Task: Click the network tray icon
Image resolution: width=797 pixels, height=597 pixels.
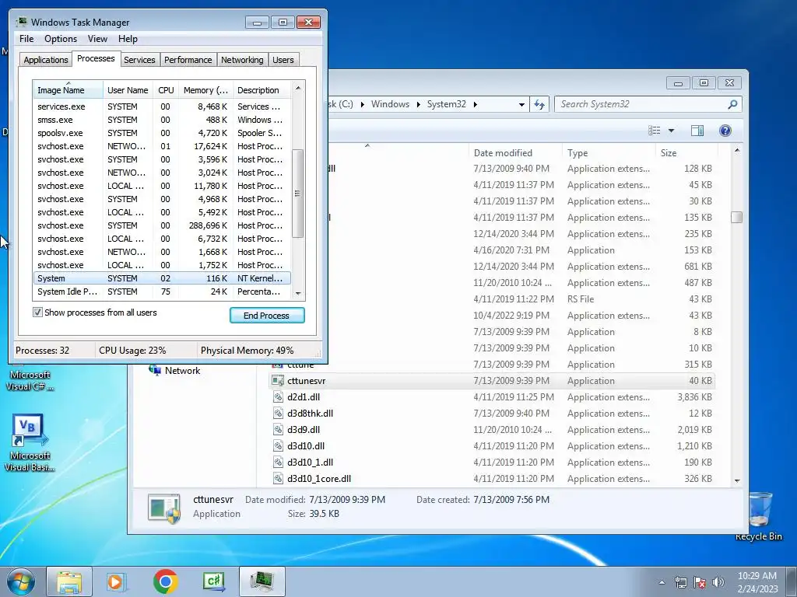Action: (x=680, y=582)
